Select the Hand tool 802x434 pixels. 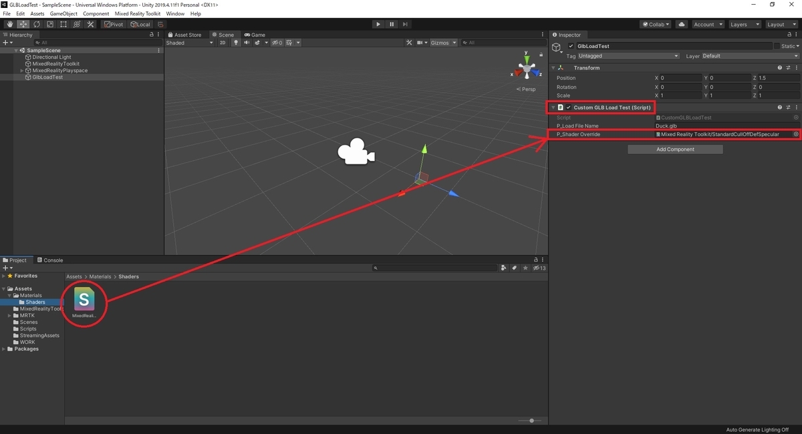9,25
